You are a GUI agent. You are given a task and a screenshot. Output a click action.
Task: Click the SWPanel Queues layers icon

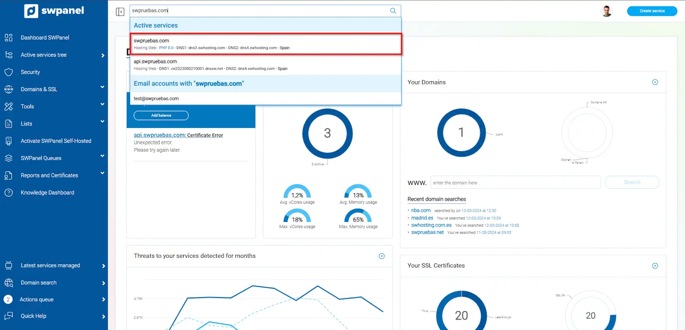[x=9, y=158]
